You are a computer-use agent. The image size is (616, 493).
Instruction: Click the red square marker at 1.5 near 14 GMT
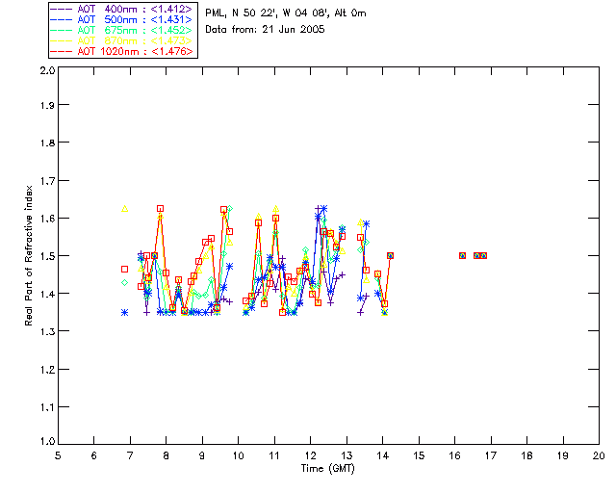[x=390, y=255]
